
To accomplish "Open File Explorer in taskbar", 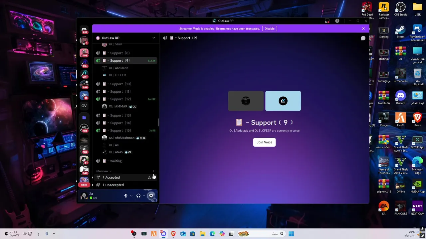I will point(202,234).
